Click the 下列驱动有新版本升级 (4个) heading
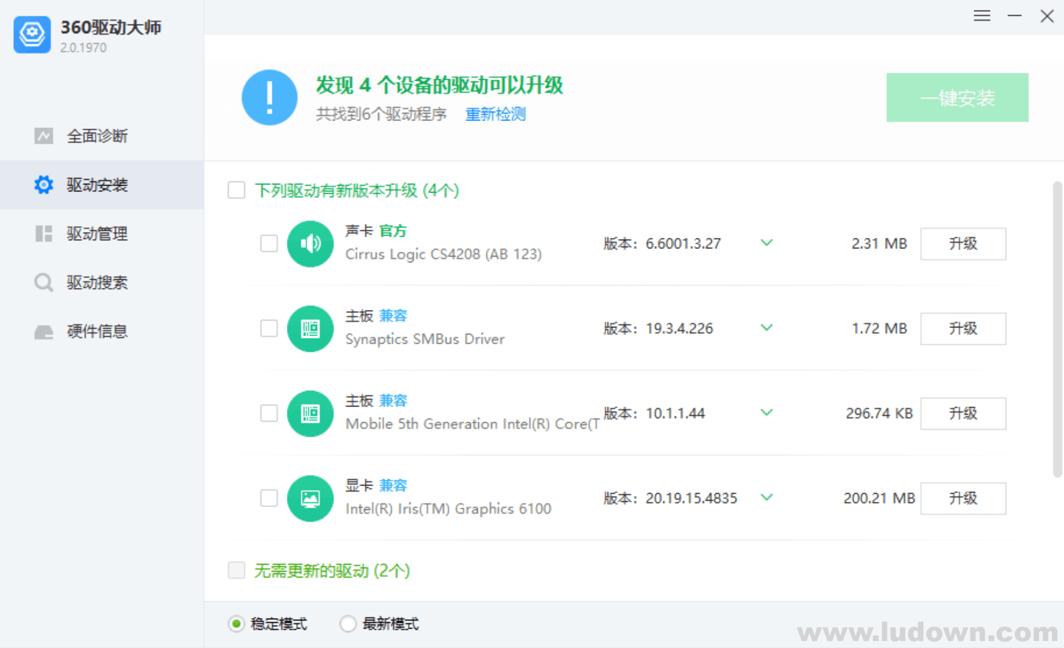 (x=357, y=190)
